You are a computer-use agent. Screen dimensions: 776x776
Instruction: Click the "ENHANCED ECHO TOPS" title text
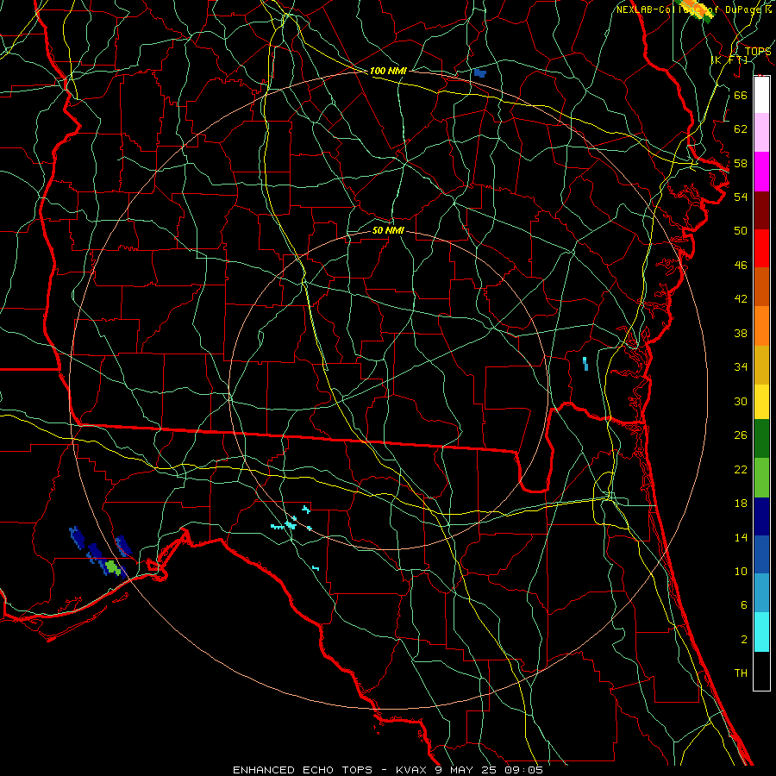click(x=303, y=770)
